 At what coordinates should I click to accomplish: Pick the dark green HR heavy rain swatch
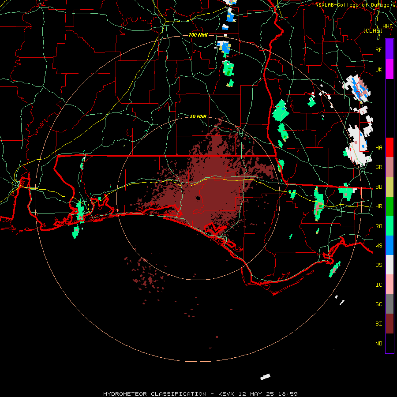tap(390, 206)
